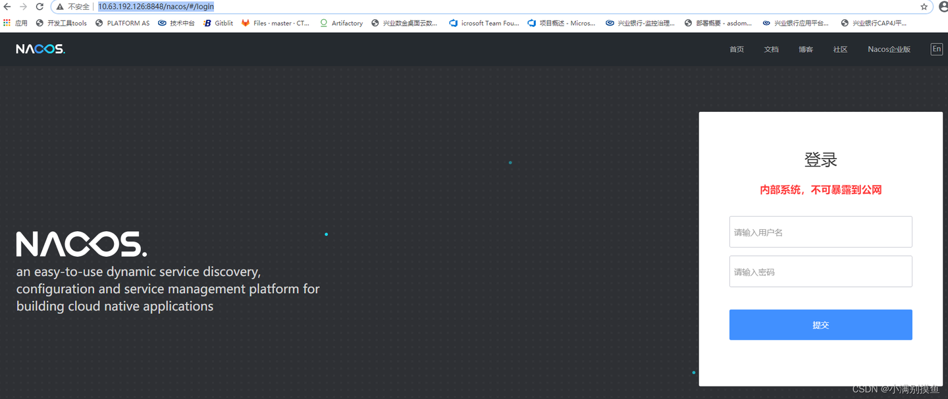Switch language with the En toggle
Image resolution: width=948 pixels, height=399 pixels.
936,49
